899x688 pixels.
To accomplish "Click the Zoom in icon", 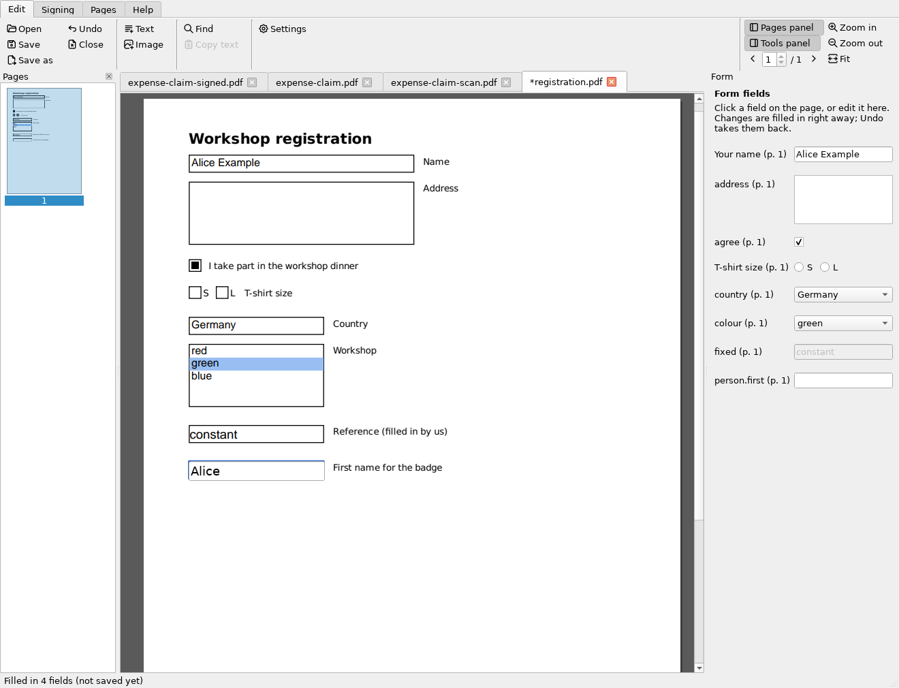I will [833, 27].
